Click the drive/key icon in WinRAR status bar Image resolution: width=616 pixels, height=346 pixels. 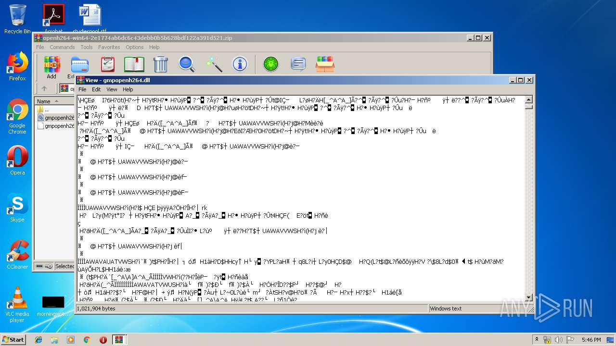tap(44, 266)
